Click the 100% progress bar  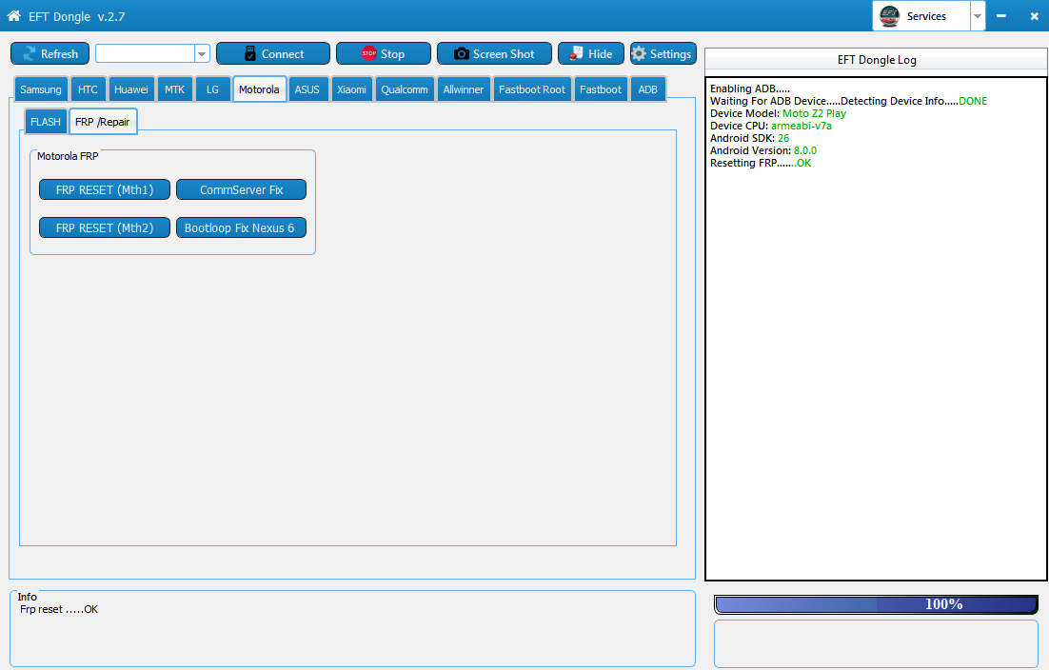tap(876, 604)
